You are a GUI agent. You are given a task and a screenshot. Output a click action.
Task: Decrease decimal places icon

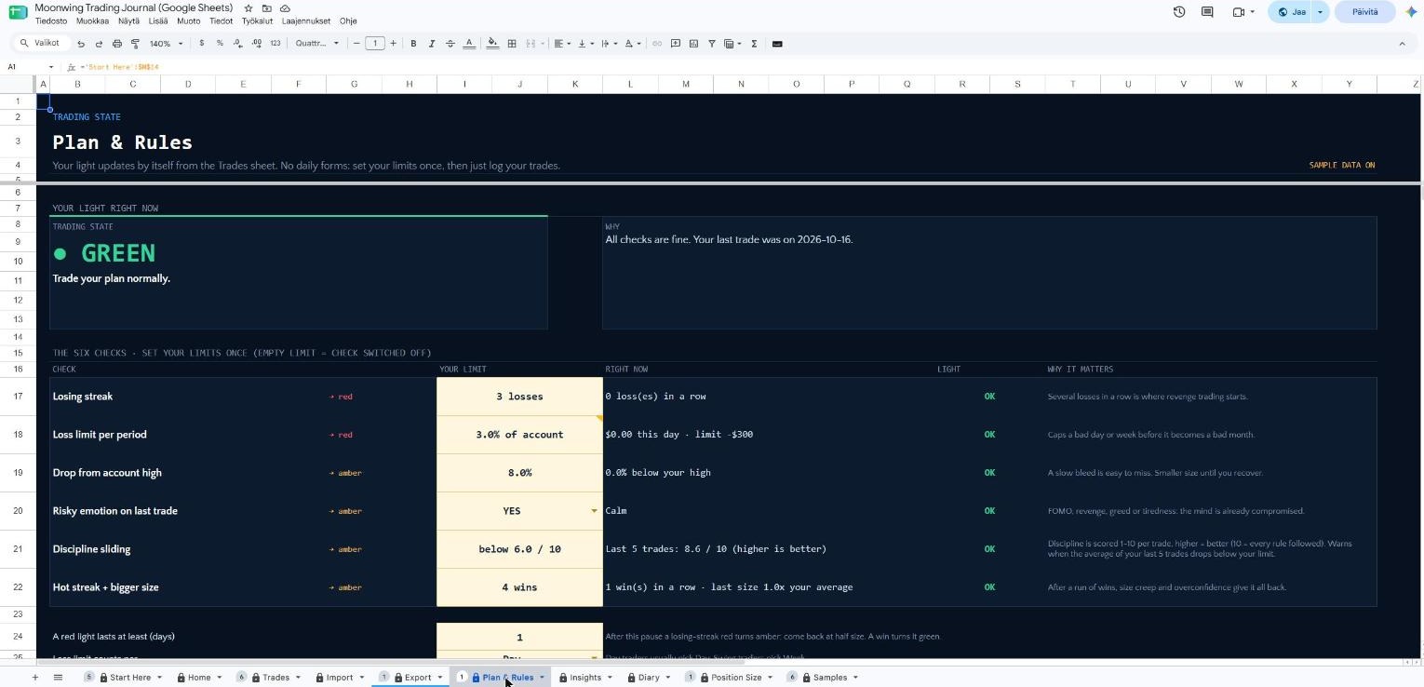pos(238,44)
